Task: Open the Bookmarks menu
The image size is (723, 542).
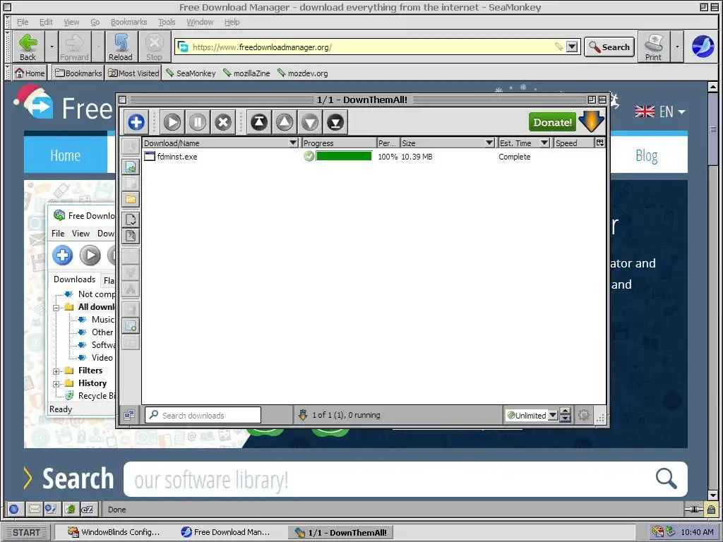Action: (x=129, y=22)
